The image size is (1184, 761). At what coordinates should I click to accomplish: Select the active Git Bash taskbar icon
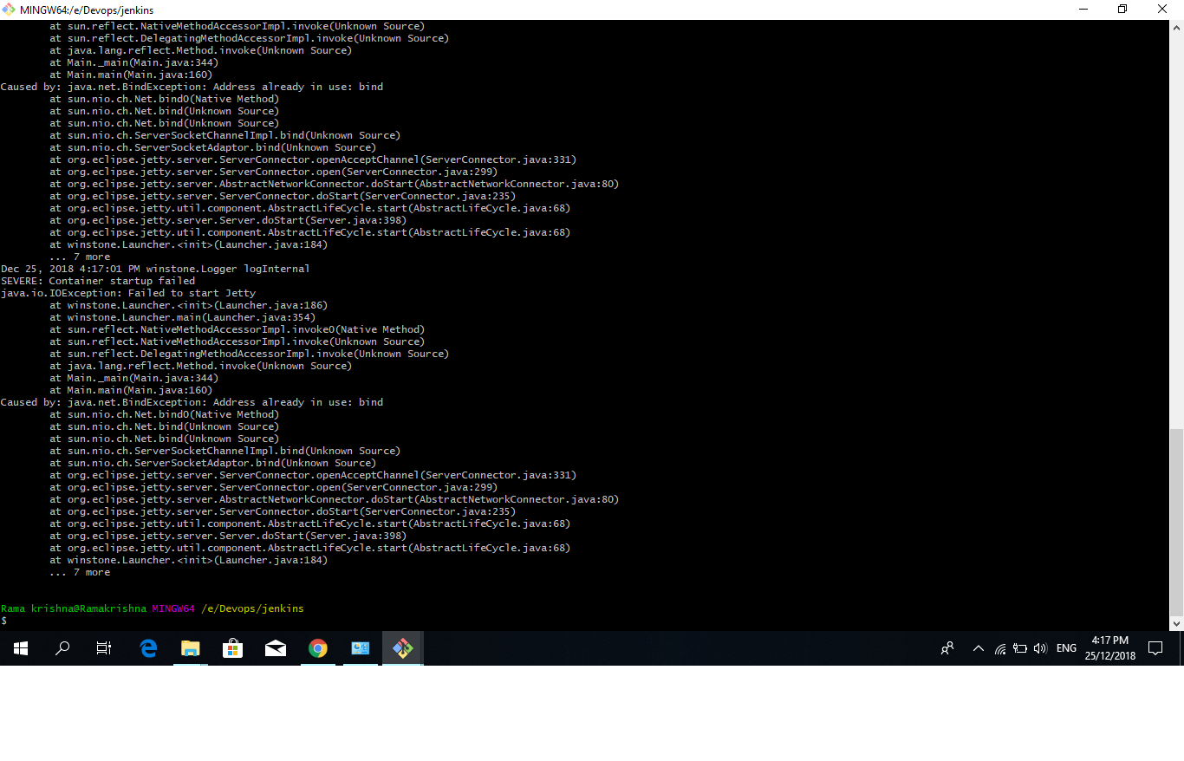coord(402,647)
